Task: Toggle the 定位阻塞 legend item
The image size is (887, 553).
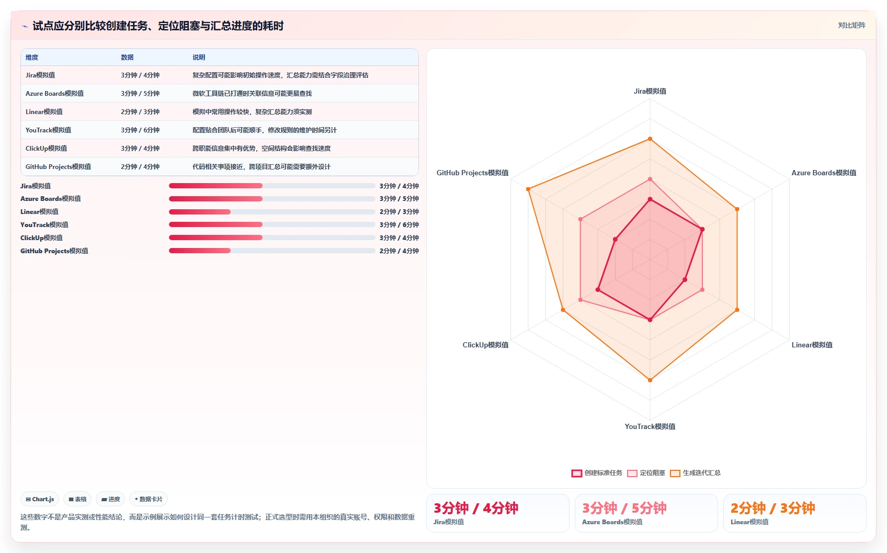Action: pyautogui.click(x=646, y=473)
